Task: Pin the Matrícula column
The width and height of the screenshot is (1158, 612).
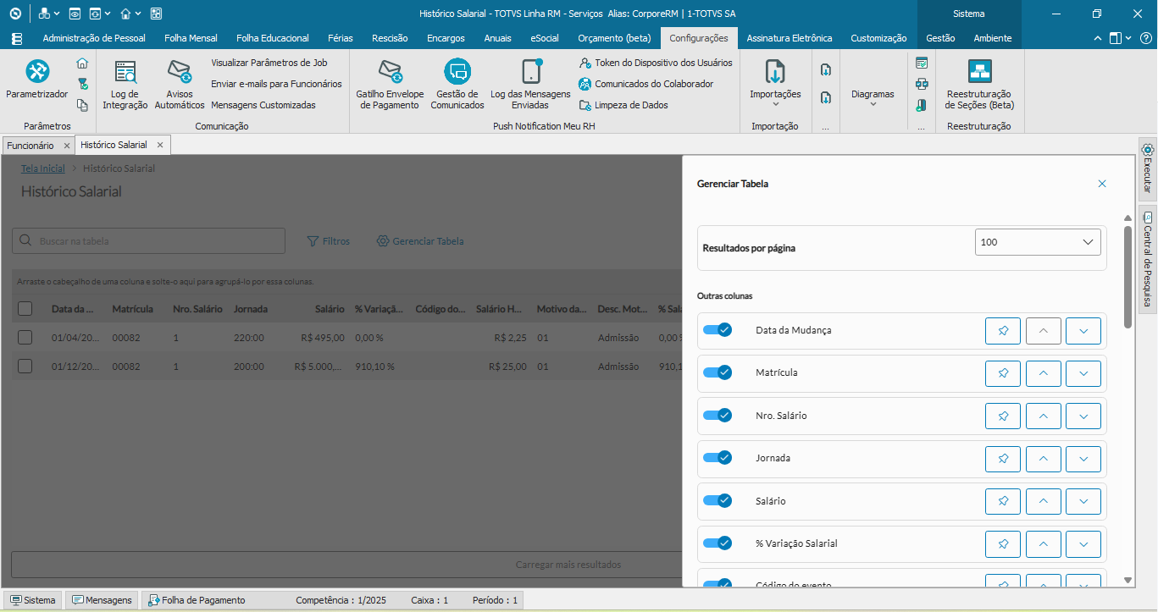Action: coord(1003,372)
